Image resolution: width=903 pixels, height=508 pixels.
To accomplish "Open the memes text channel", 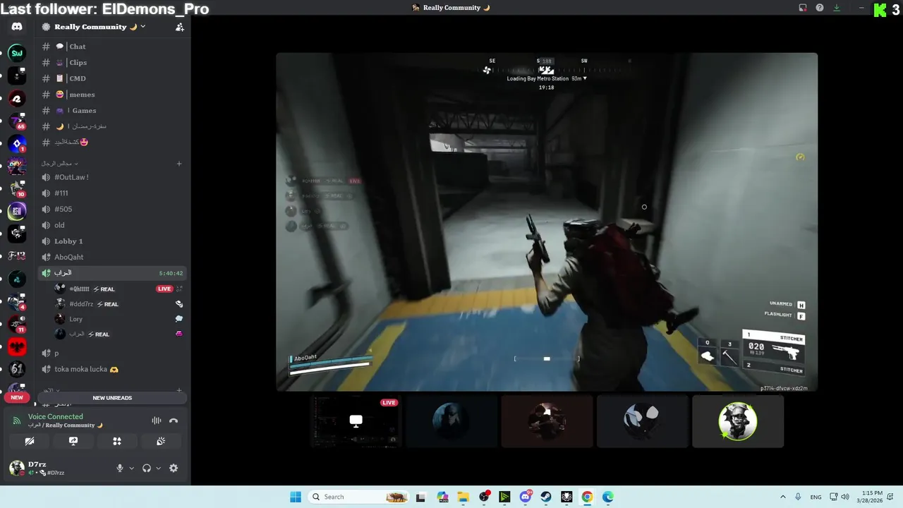I will point(112,95).
